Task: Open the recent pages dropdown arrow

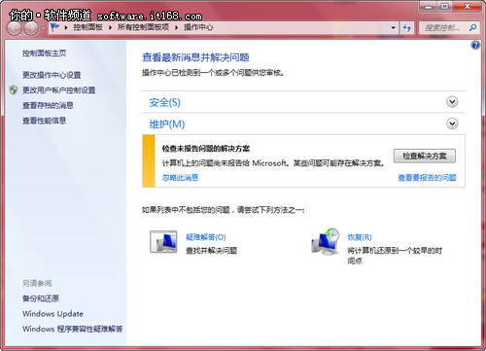Action: tap(44, 29)
